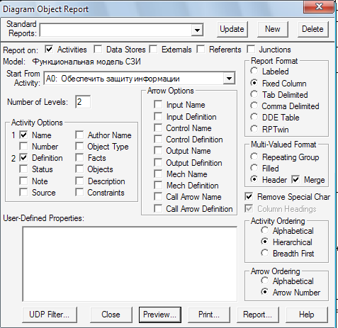Enable the Junctions checkbox
Viewport: 338px width, 328px height.
coord(251,50)
